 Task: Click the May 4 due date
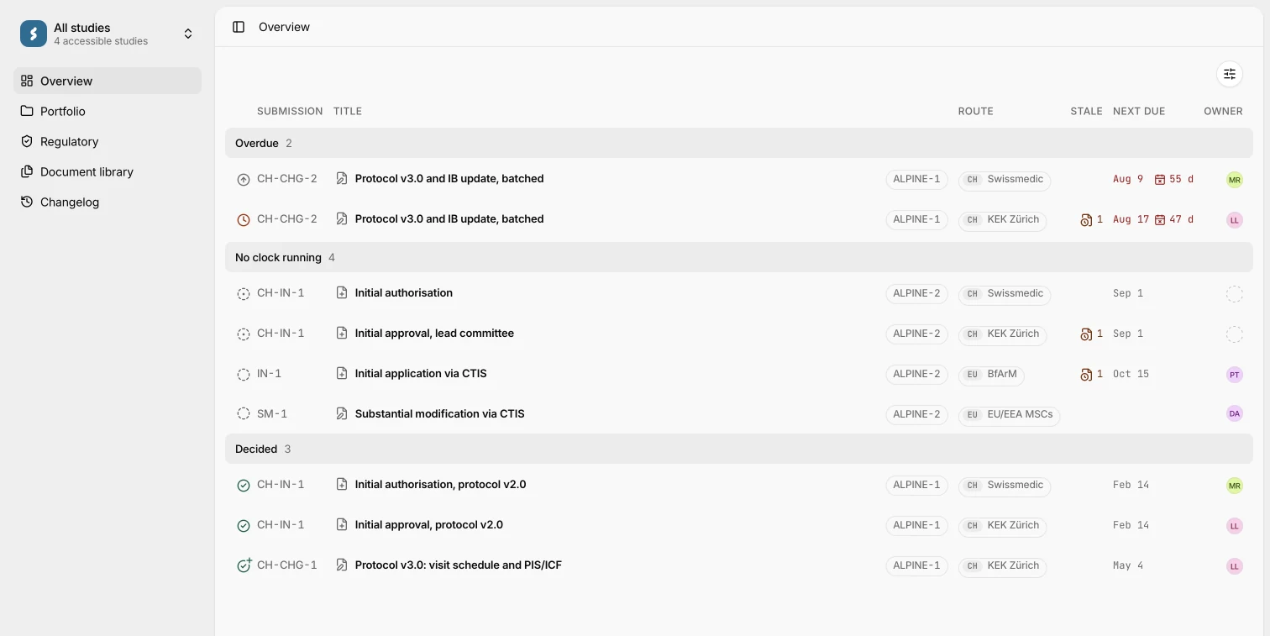coord(1128,565)
